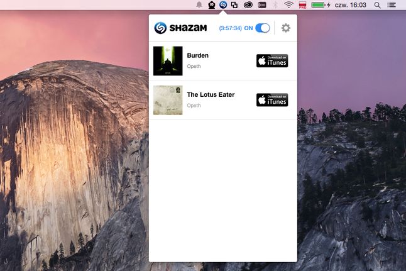
Task: Click the Shazam logo in popup header
Action: tap(180, 28)
